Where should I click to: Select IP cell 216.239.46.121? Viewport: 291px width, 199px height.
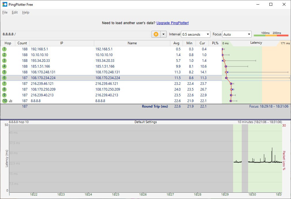(42, 84)
